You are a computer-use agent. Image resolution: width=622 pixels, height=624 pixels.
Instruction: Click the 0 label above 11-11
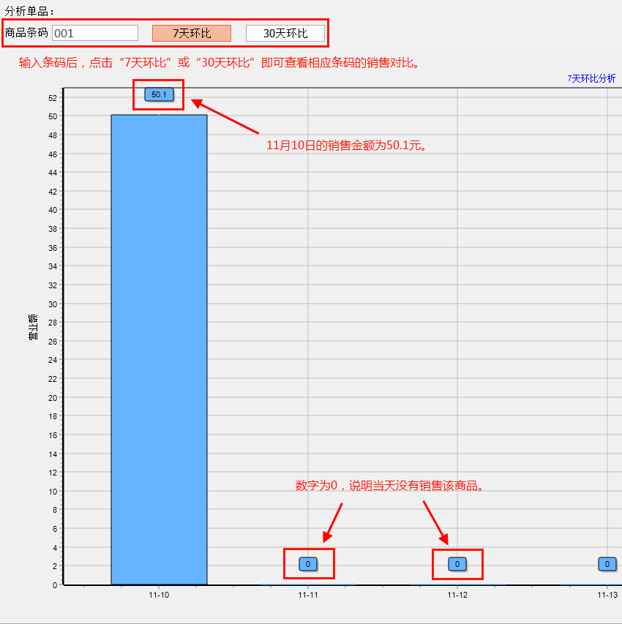click(x=308, y=564)
